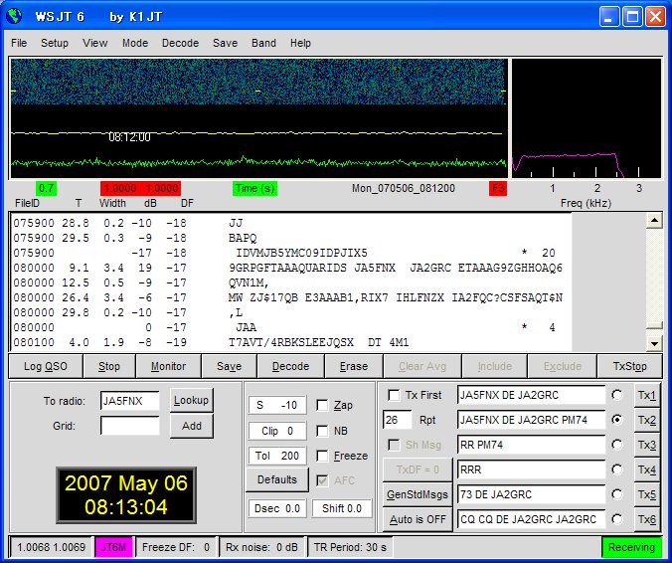Viewport: 672px width, 563px height.
Task: Select radio button for RRR message
Action: 616,469
